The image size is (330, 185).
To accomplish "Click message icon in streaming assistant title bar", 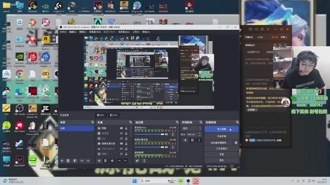I will coord(250,29).
